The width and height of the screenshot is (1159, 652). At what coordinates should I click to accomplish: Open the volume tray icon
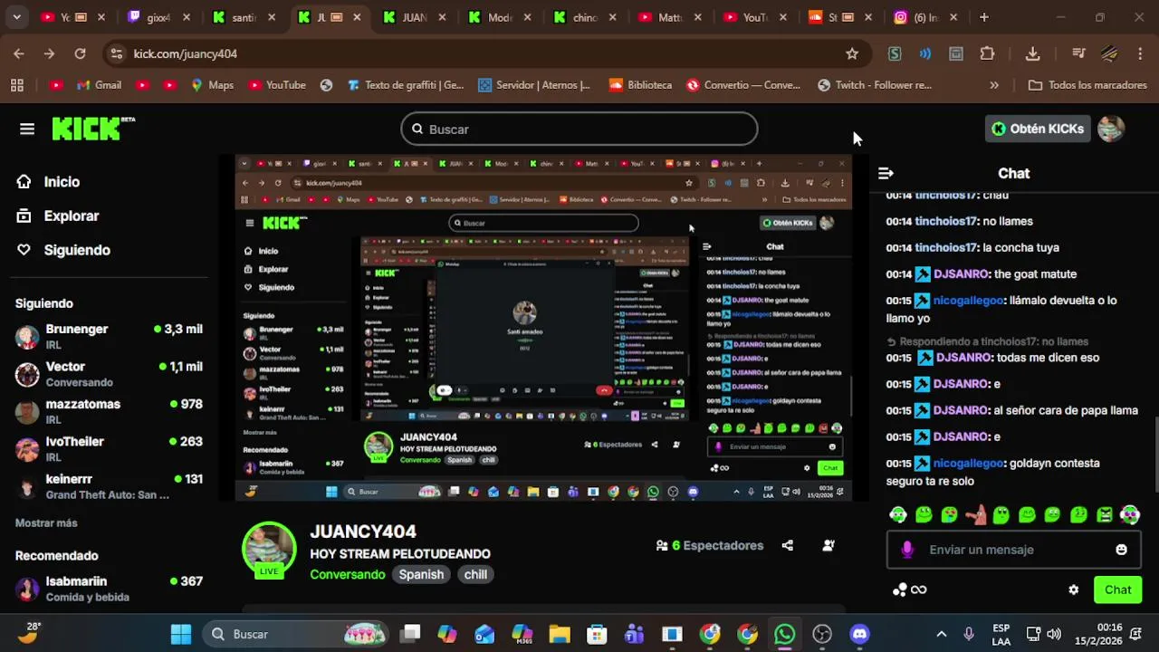pyautogui.click(x=1054, y=634)
